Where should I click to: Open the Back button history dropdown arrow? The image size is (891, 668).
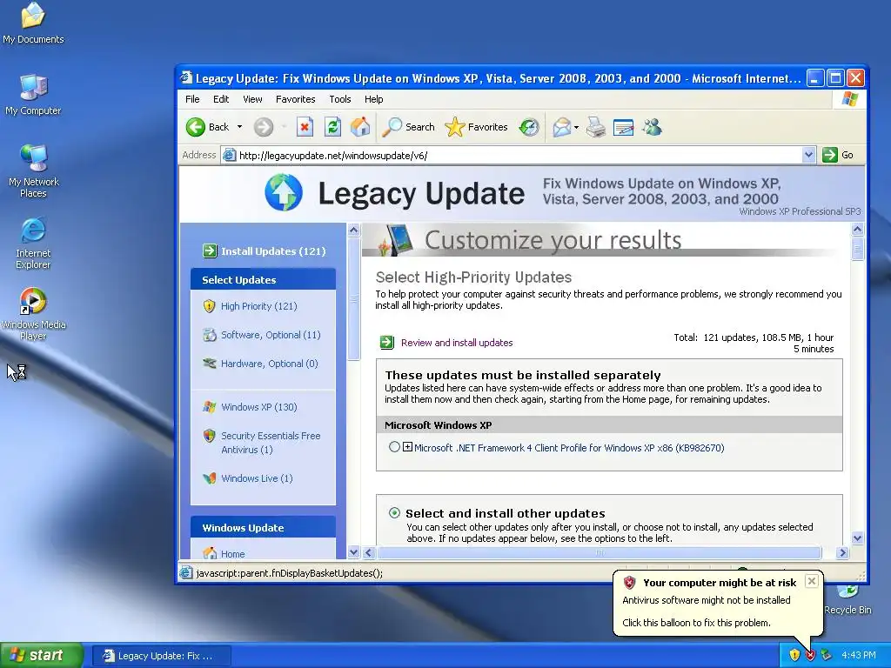(239, 127)
